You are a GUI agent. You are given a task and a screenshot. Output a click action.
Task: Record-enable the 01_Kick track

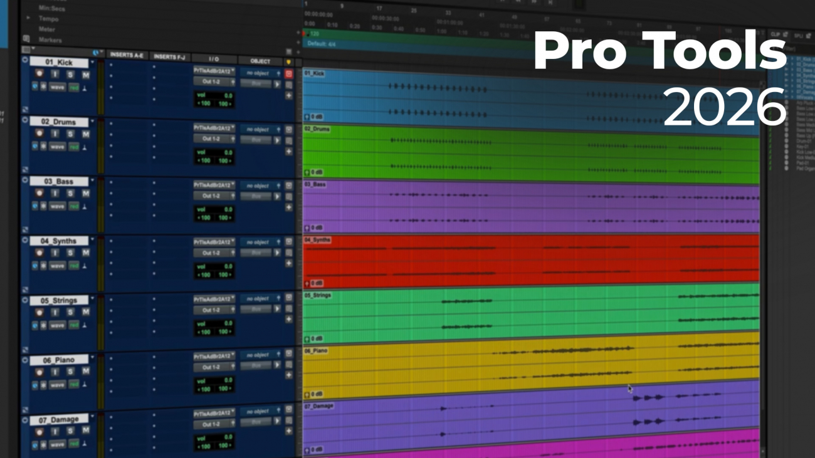39,75
